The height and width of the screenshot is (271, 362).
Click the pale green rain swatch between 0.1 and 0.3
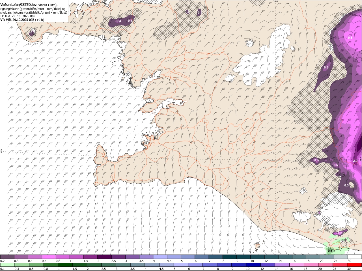coord(7,265)
